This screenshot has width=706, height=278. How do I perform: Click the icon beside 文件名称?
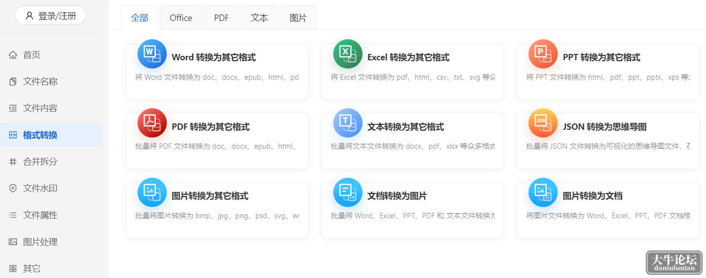[13, 82]
